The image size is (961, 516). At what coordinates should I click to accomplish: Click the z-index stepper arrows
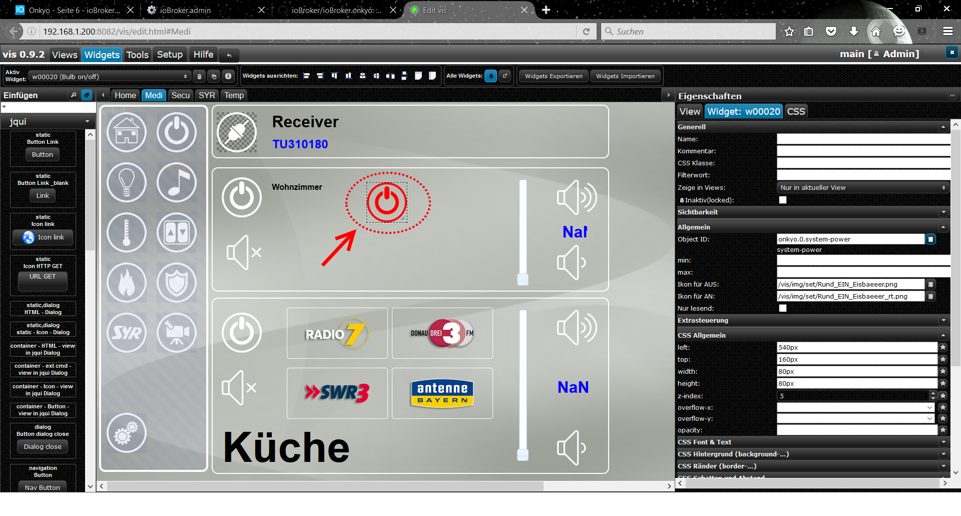tap(933, 395)
